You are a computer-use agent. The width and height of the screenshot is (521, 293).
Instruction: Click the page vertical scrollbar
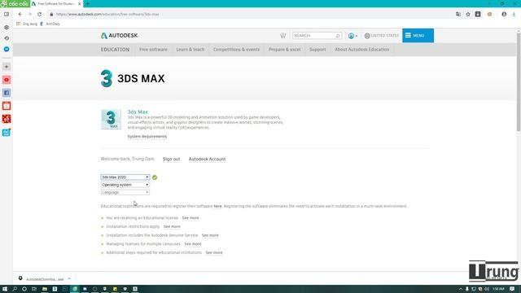click(x=519, y=81)
